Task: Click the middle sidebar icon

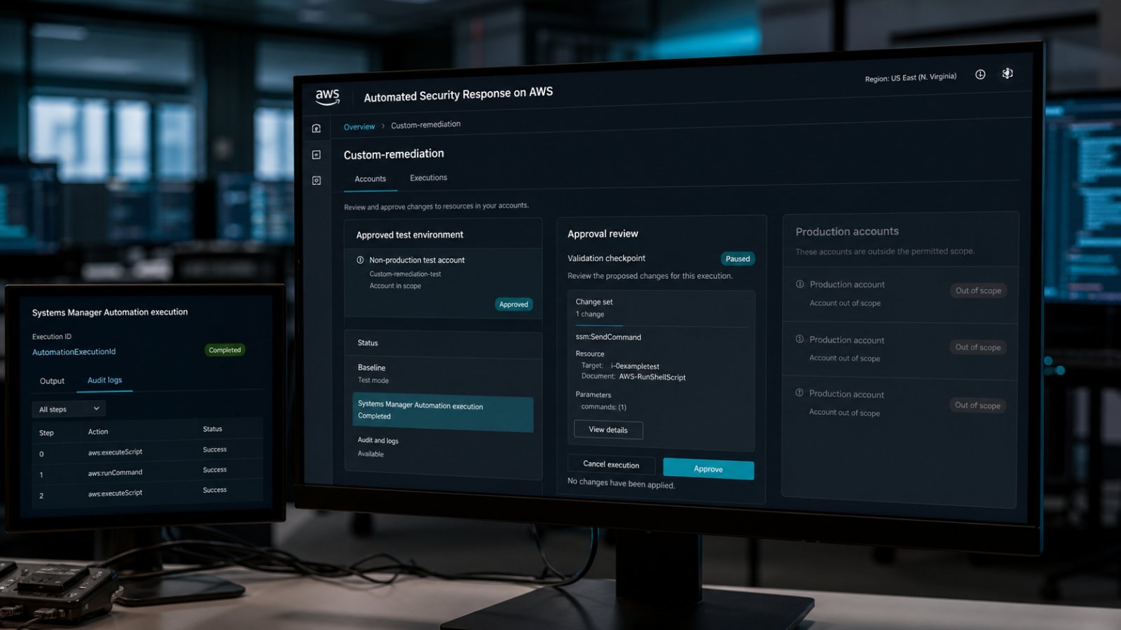Action: [317, 155]
